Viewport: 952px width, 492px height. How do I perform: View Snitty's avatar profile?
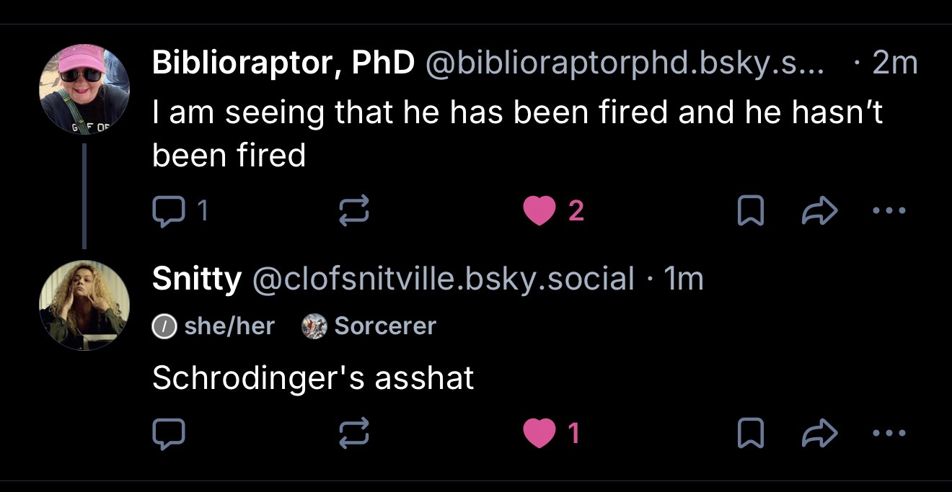[x=84, y=305]
